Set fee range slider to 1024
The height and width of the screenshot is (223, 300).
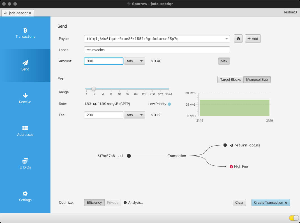pyautogui.click(x=169, y=89)
